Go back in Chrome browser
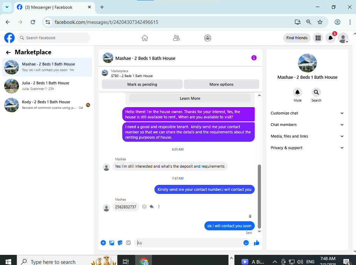356x265 pixels. click(8, 22)
